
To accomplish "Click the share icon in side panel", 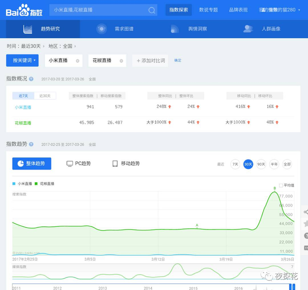I will tap(306, 212).
